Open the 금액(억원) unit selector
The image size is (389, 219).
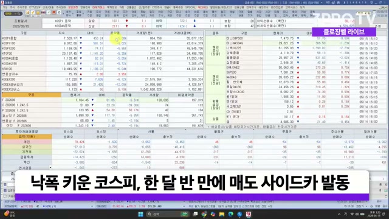coord(27,136)
